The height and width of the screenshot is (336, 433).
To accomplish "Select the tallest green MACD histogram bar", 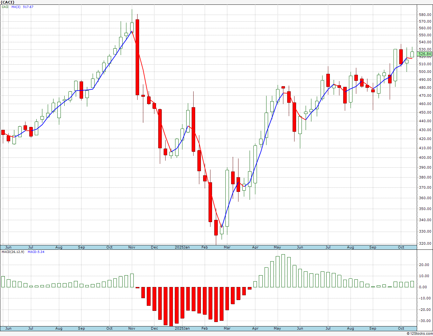I will click(283, 271).
